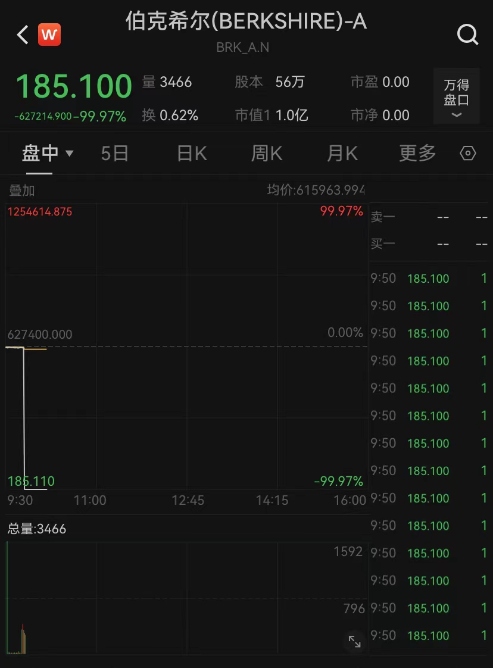The height and width of the screenshot is (668, 493).
Task: Switch to the 月K tab
Action: coord(342,154)
